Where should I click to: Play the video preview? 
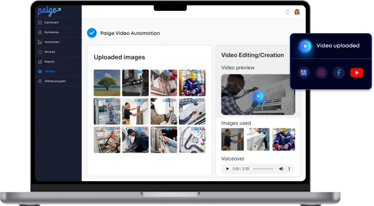point(258,96)
